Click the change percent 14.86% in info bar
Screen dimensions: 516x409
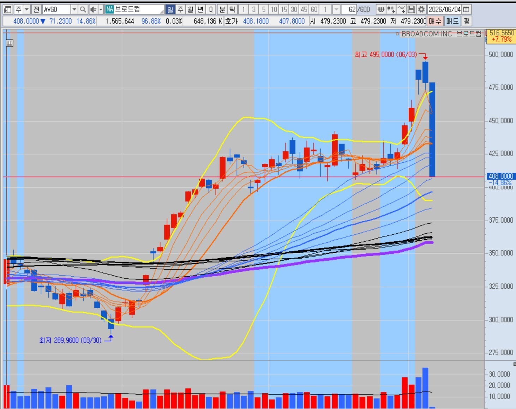tap(86, 21)
